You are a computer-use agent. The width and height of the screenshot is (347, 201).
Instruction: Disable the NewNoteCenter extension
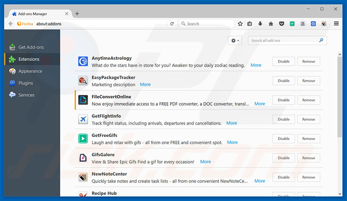tap(283, 177)
